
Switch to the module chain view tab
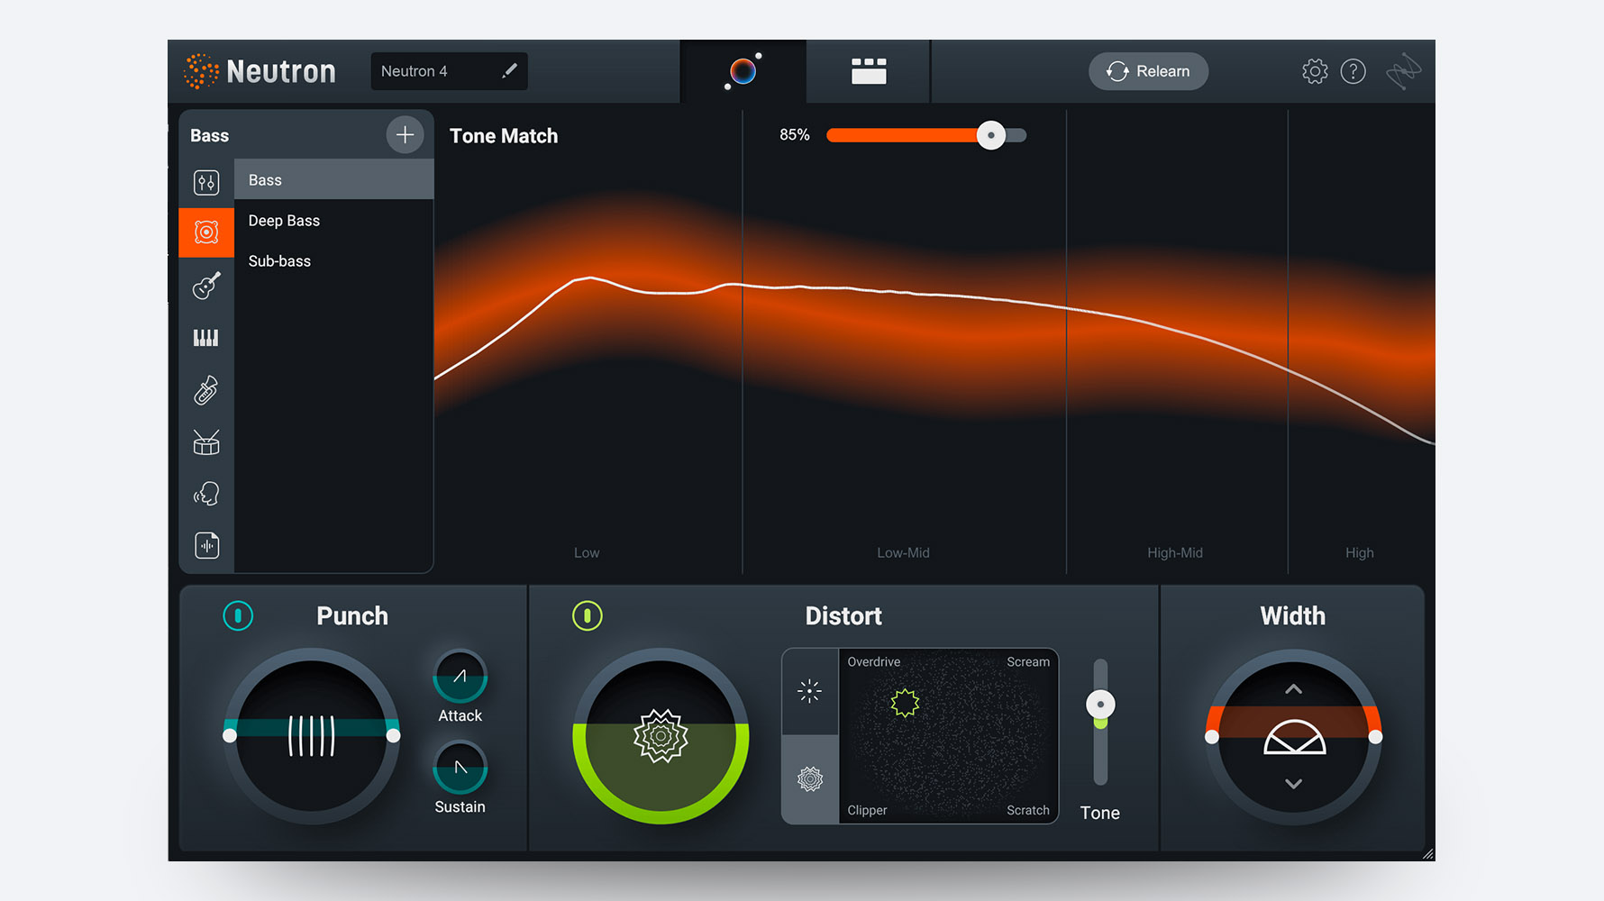click(867, 72)
